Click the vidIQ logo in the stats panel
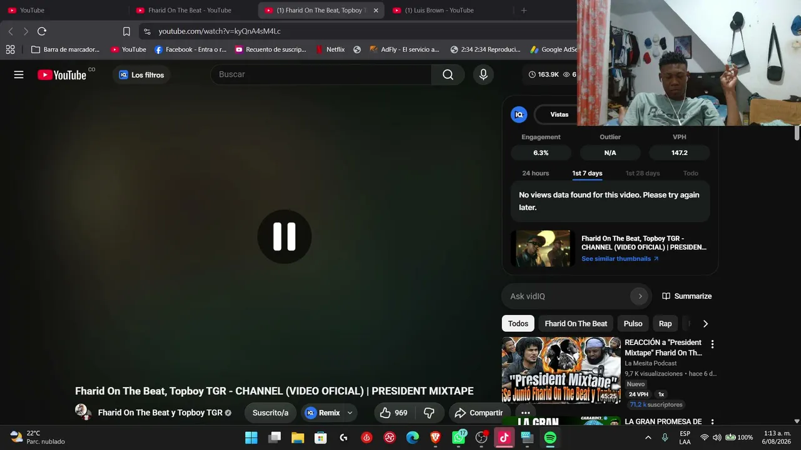The image size is (801, 450). pos(519,114)
